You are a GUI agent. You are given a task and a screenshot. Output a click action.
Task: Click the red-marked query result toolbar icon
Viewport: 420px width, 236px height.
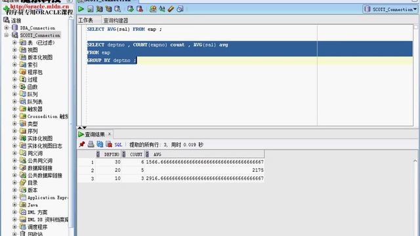tap(109, 144)
